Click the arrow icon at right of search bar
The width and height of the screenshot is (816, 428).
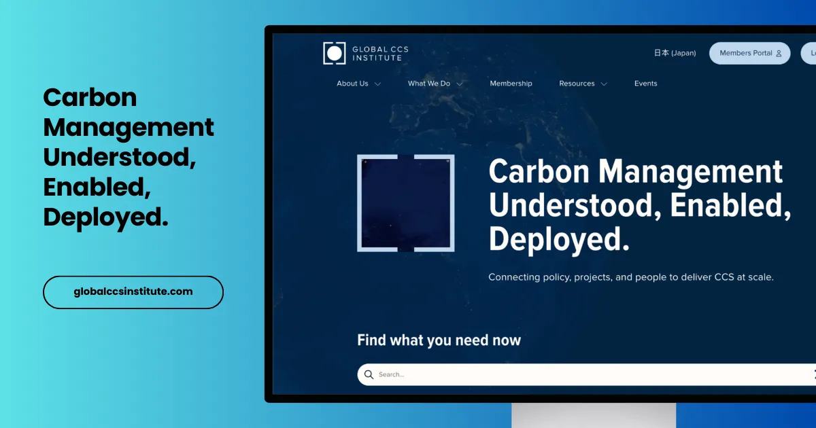point(812,374)
